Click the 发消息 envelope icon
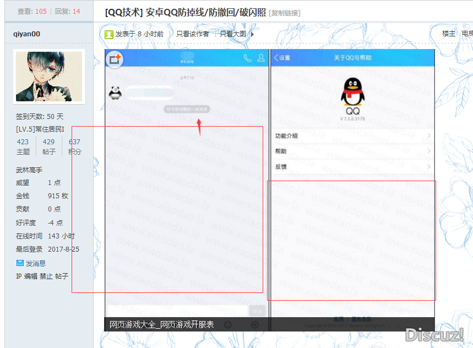This screenshot has width=473, height=348. pyautogui.click(x=20, y=263)
